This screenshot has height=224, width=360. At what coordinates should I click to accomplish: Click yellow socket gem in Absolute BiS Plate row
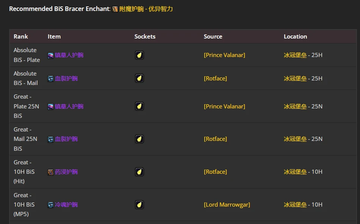pos(139,55)
